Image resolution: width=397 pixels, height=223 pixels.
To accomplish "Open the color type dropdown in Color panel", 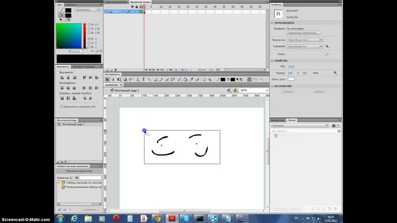I will [87, 10].
